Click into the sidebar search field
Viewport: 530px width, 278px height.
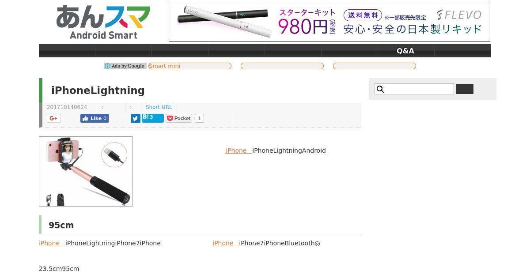[414, 89]
